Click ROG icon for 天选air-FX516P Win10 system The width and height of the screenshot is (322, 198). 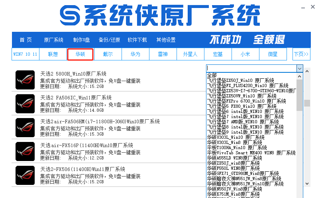coord(25,151)
